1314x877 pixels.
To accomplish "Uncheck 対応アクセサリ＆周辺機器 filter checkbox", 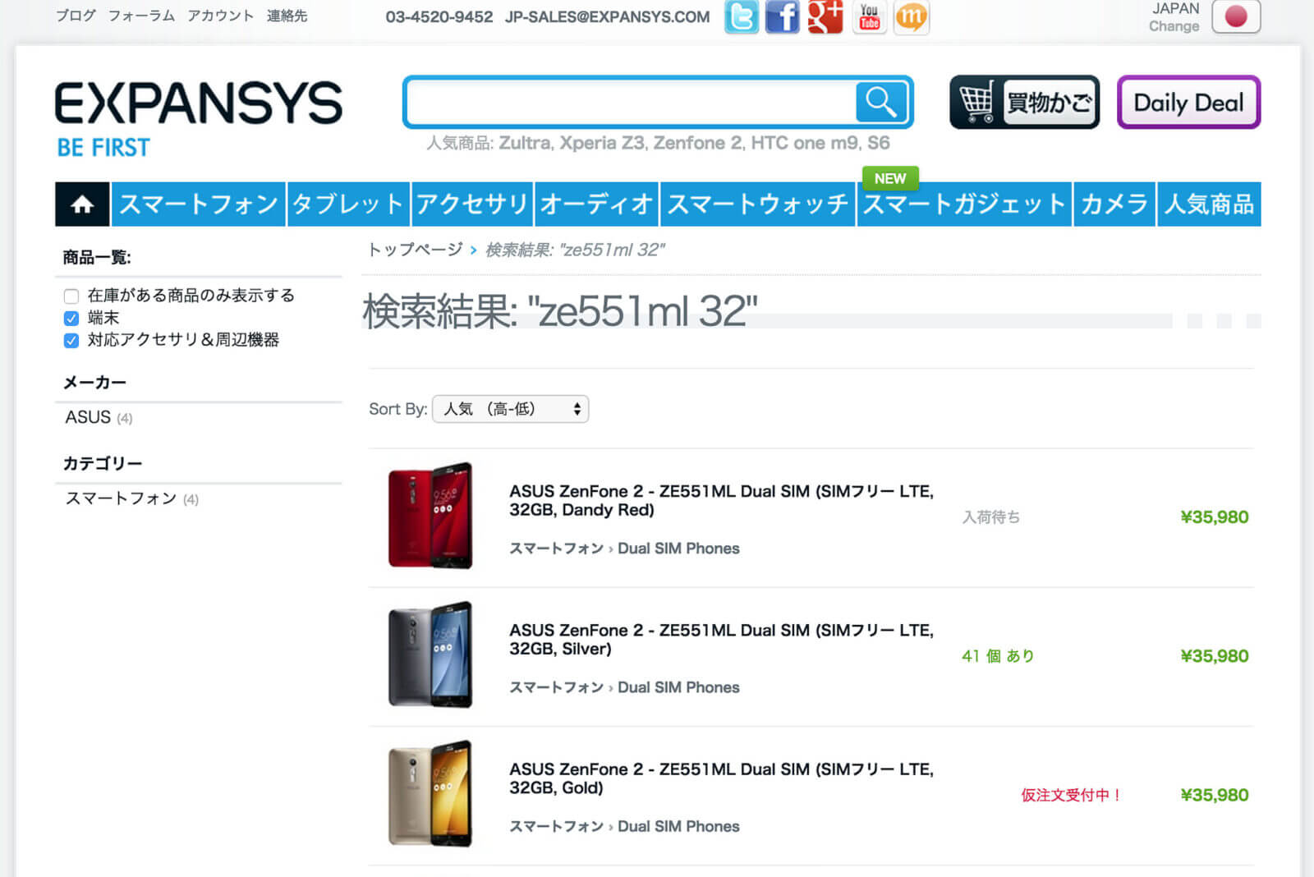I will click(71, 340).
